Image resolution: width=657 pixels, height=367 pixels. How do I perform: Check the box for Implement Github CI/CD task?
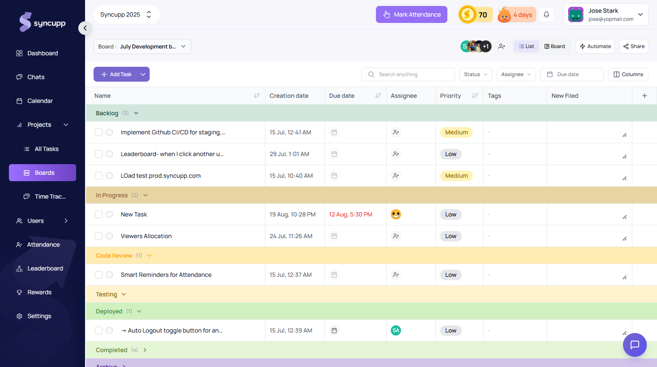[x=99, y=132]
